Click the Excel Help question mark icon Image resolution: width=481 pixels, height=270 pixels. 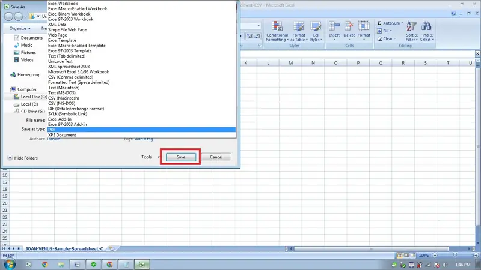(x=453, y=13)
